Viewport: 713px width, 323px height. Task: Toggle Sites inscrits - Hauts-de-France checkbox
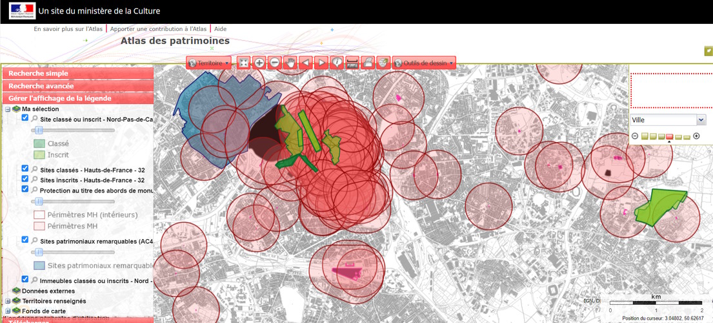point(25,179)
